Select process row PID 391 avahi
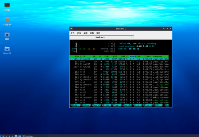 pos(119,92)
